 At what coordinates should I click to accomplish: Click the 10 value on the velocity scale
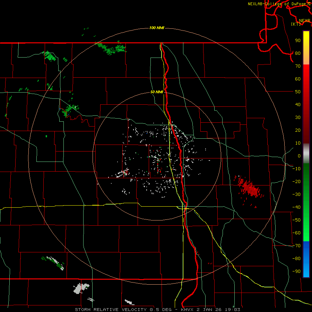(298, 143)
